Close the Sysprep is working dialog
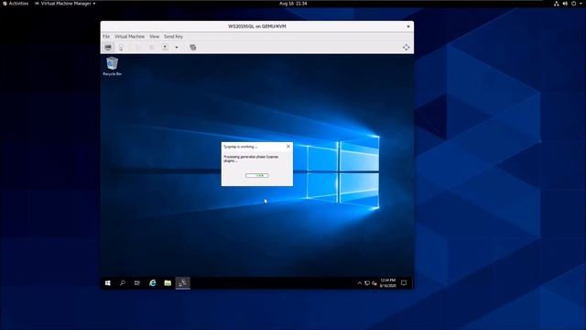586x330 pixels. click(x=288, y=147)
